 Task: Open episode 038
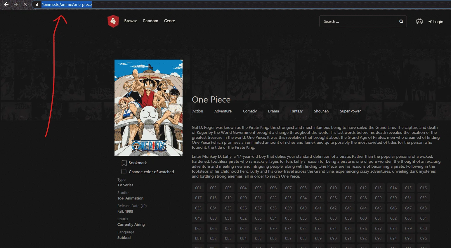(x=273, y=208)
